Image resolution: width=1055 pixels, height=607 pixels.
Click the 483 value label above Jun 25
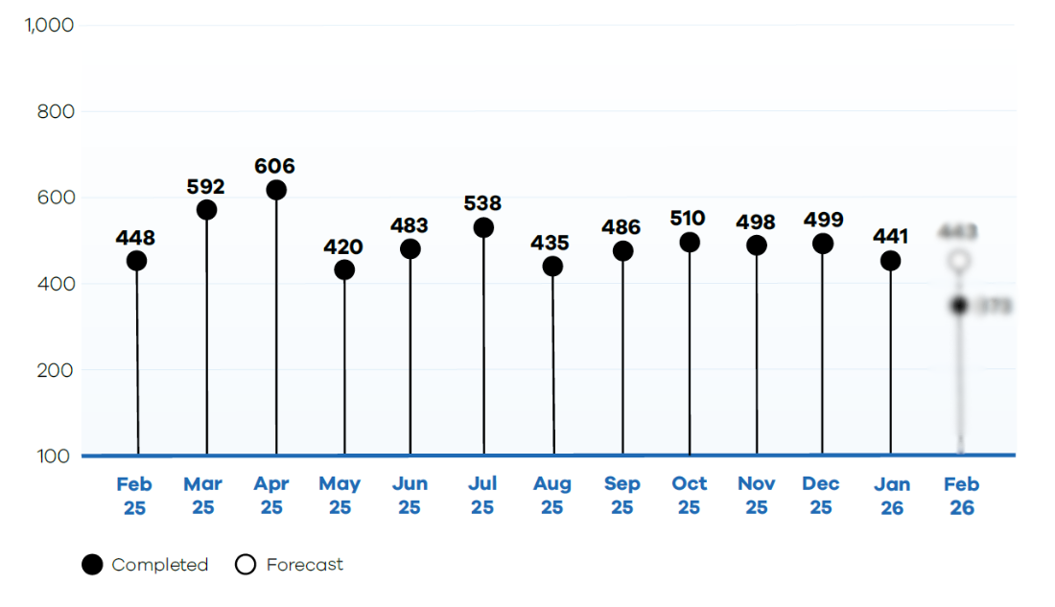410,225
